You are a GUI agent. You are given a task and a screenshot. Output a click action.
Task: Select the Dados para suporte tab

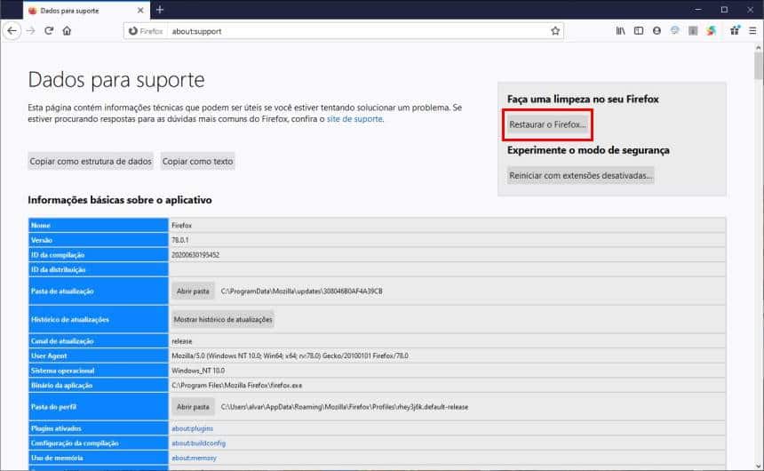coord(86,11)
